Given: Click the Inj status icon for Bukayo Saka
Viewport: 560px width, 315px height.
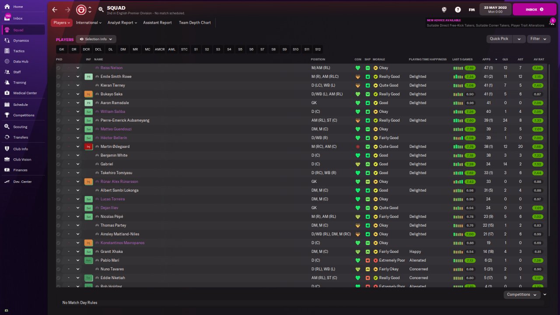Looking at the screenshot, I should point(88,94).
